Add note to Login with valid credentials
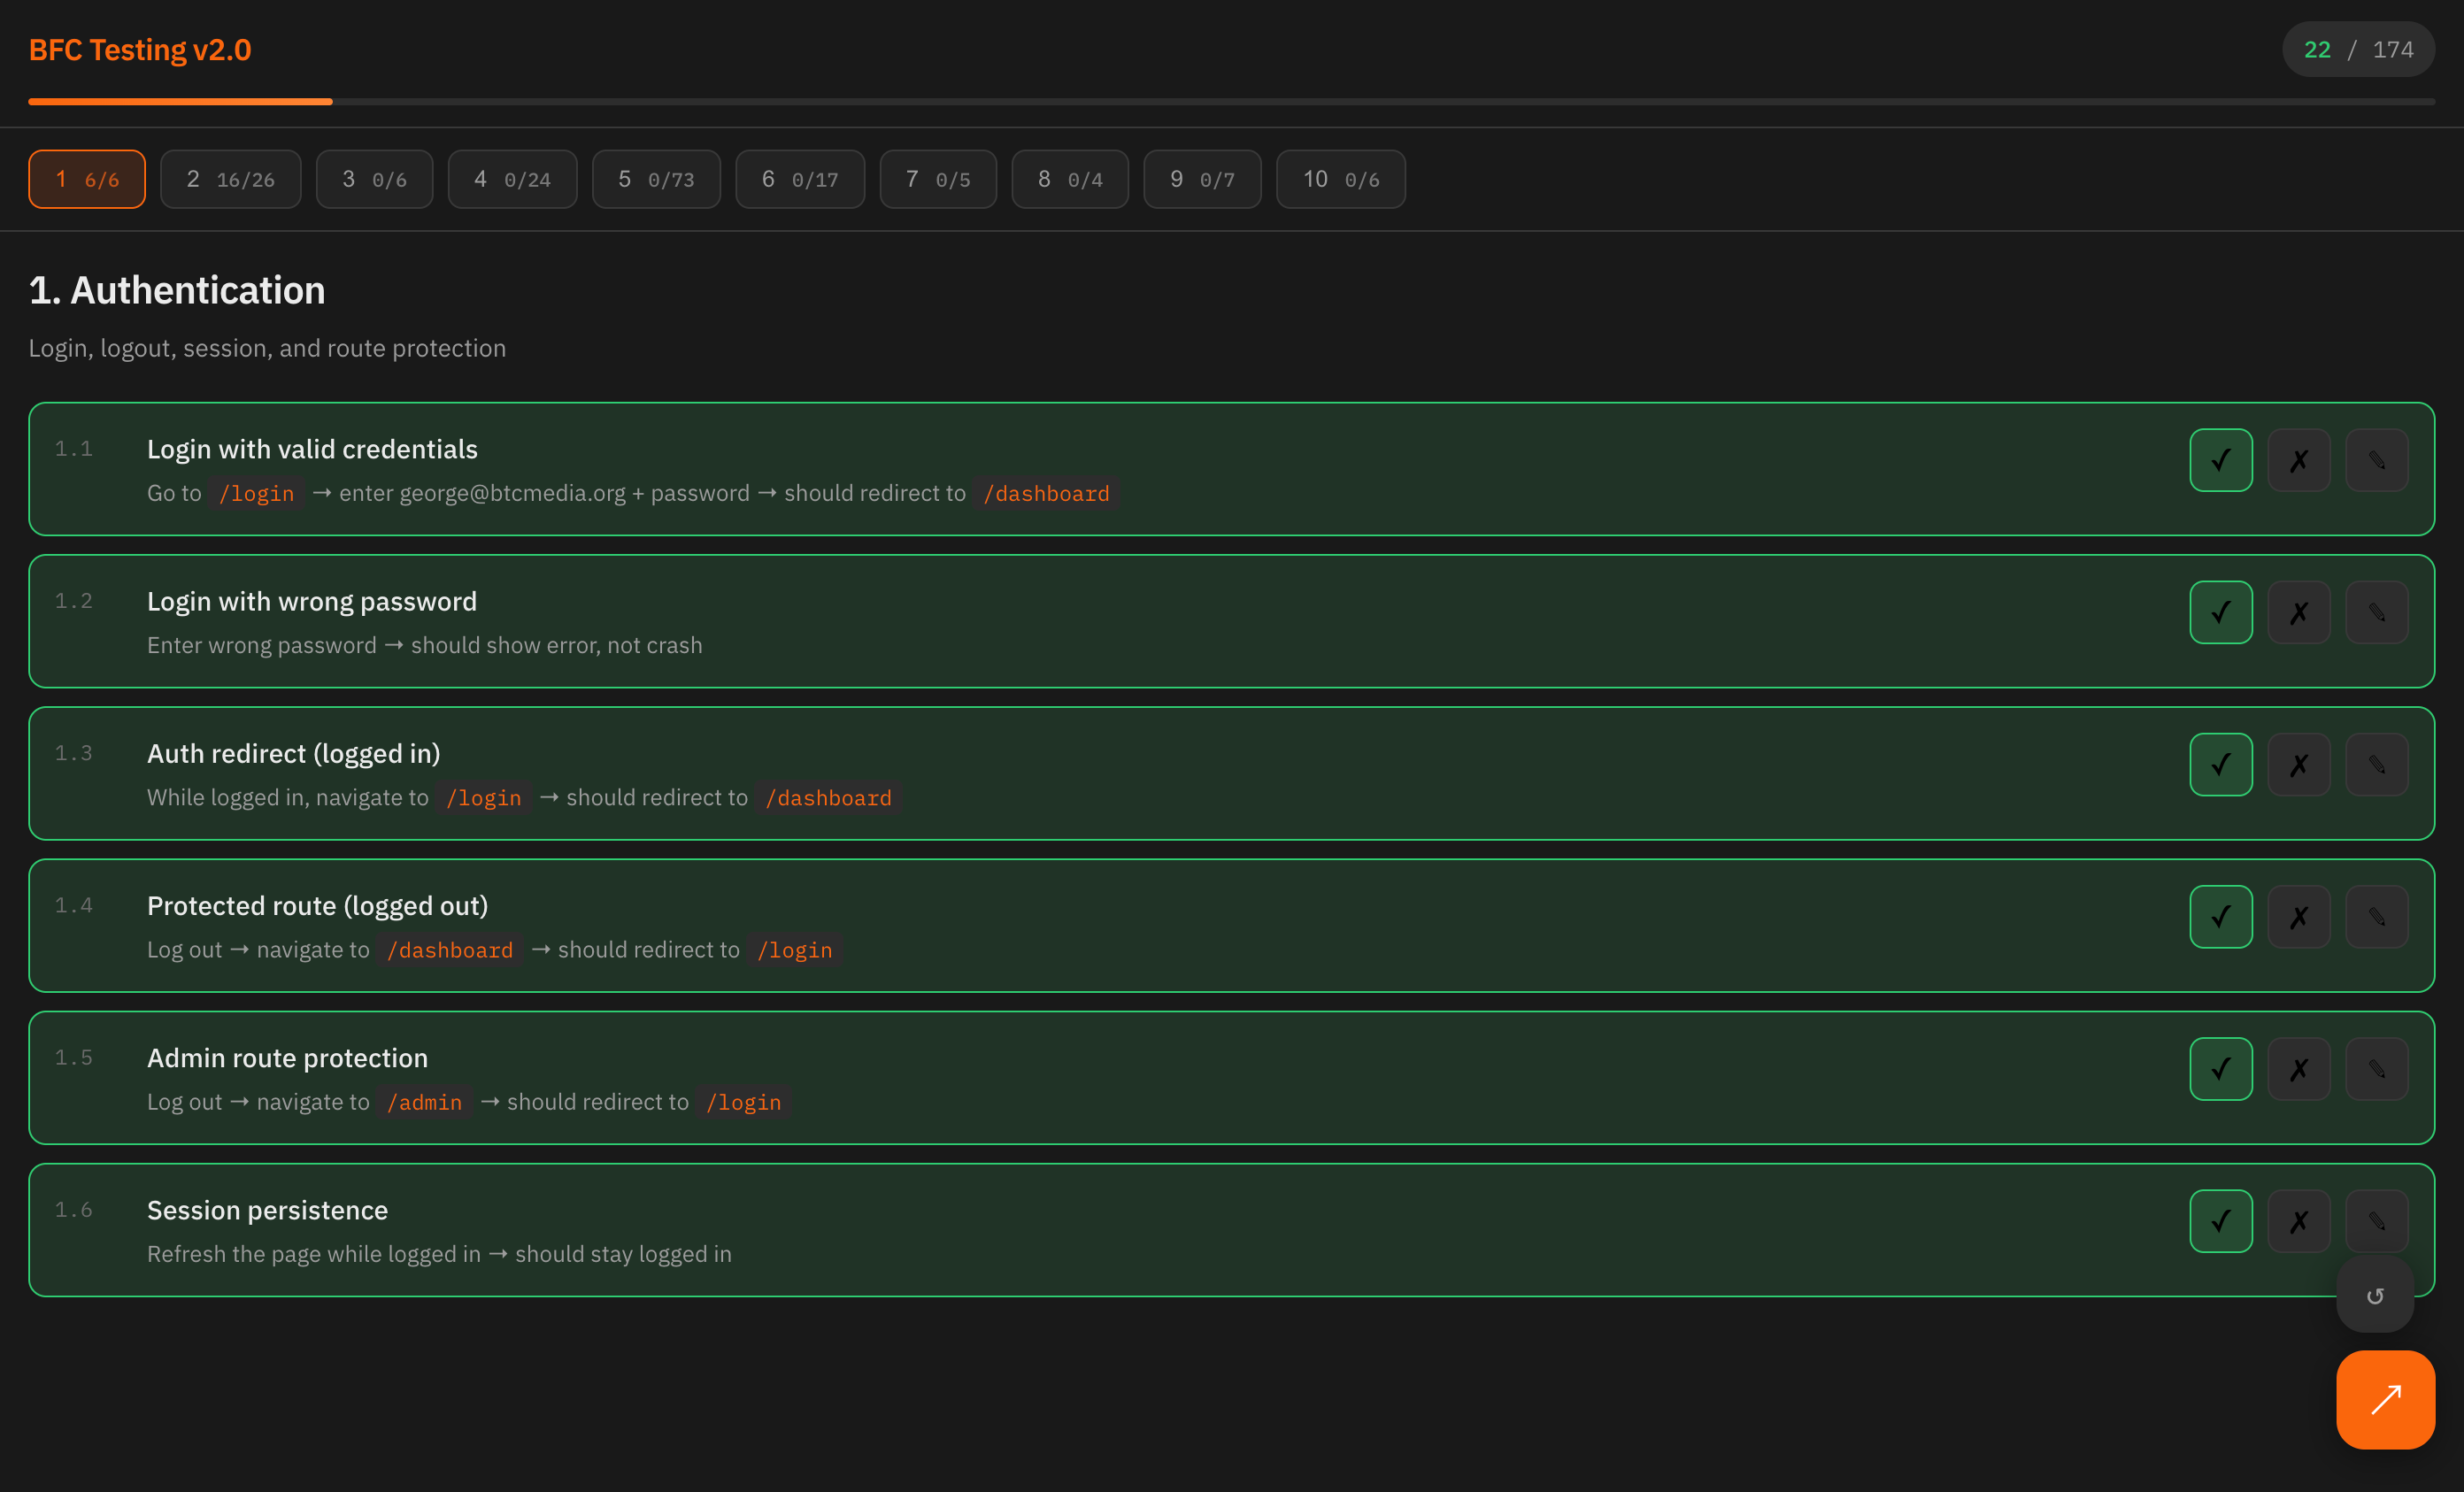Viewport: 2464px width, 1492px height. (2376, 460)
